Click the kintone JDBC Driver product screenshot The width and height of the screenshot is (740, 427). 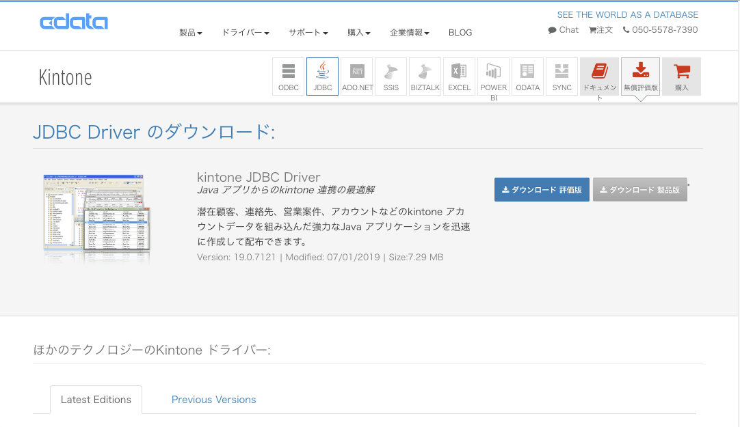[96, 217]
